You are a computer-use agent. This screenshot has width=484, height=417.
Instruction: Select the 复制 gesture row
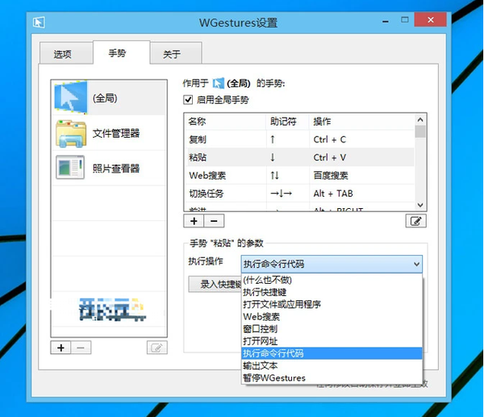click(298, 140)
